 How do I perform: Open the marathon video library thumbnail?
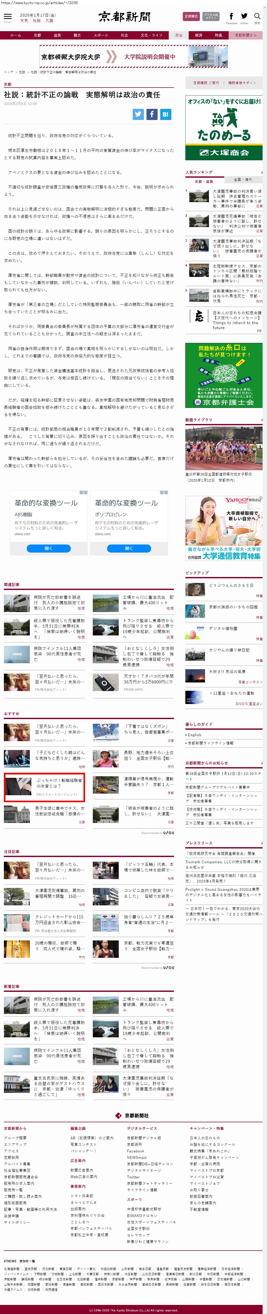coord(224,448)
